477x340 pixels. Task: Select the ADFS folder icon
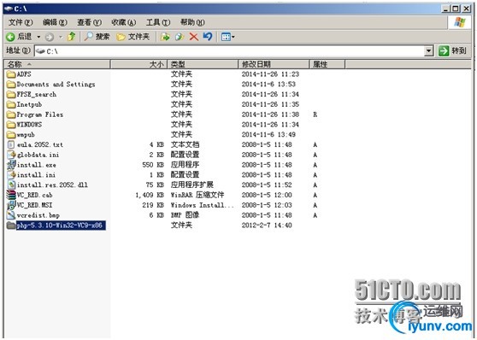[11, 74]
